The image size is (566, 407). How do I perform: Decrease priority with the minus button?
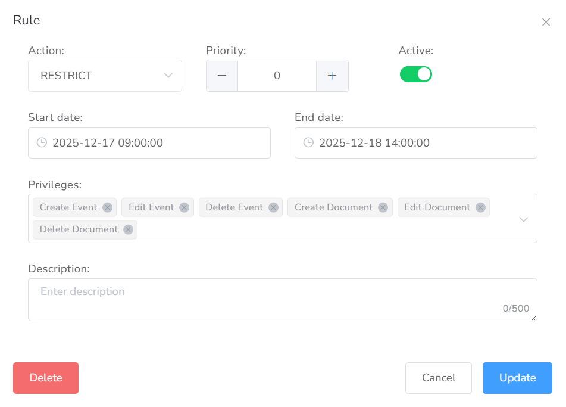(222, 76)
